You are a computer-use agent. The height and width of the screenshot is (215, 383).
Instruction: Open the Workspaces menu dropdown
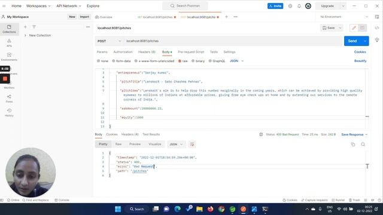38,6
